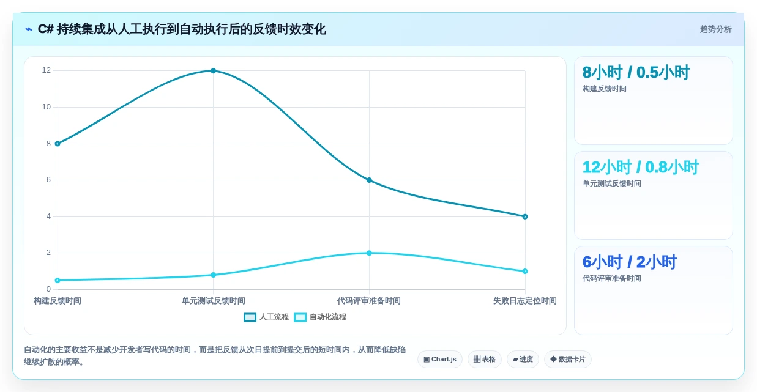The width and height of the screenshot is (757, 392).
Task: Click the 人工流程 point at 失败日志定位时间
Action: 525,216
